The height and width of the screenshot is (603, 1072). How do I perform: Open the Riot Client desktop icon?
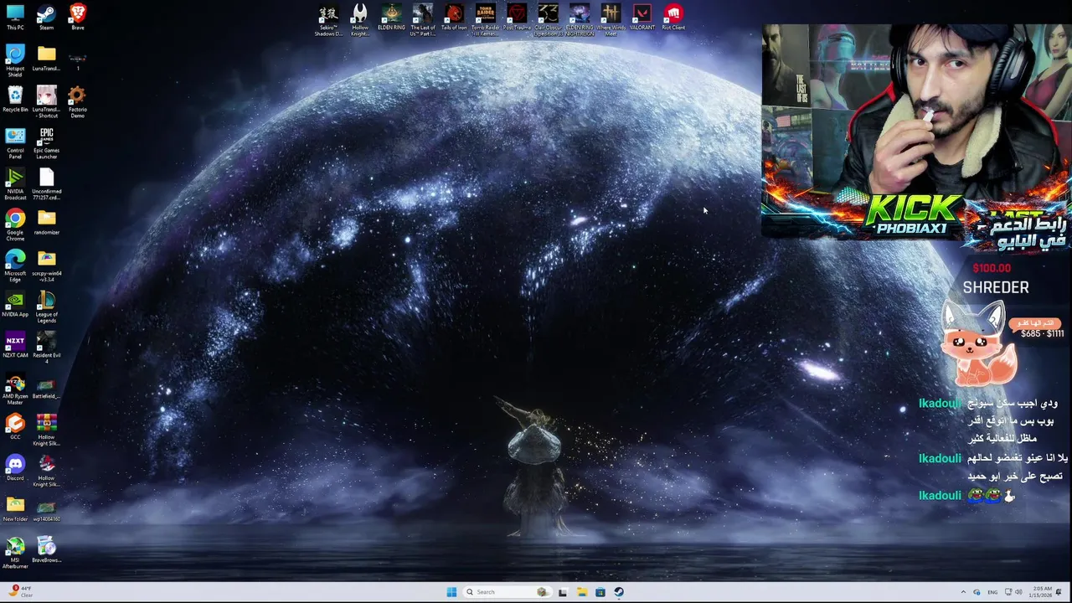[673, 18]
